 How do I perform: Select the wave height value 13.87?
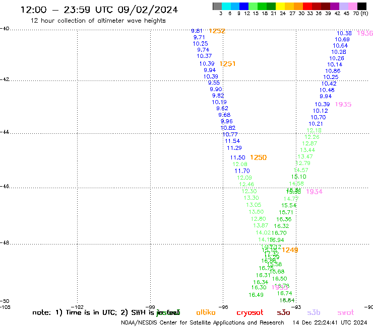click(x=261, y=225)
